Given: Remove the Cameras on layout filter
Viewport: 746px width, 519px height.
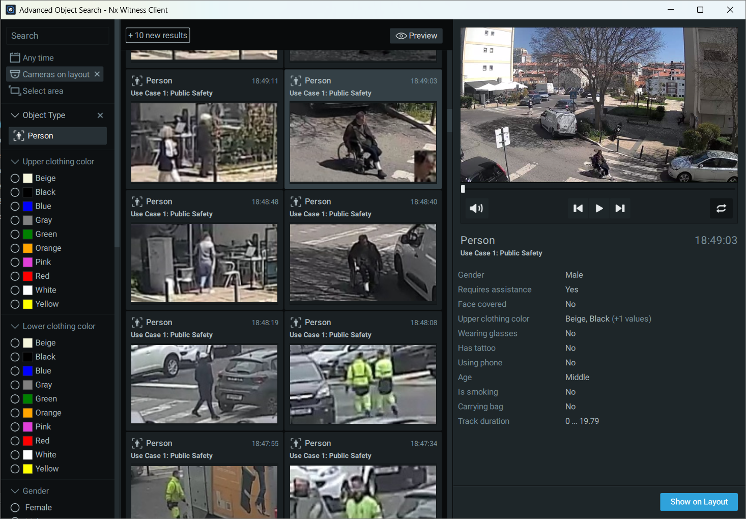Looking at the screenshot, I should [97, 74].
